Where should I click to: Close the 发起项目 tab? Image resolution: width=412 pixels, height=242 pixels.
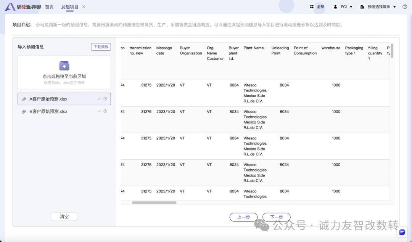pos(84,7)
